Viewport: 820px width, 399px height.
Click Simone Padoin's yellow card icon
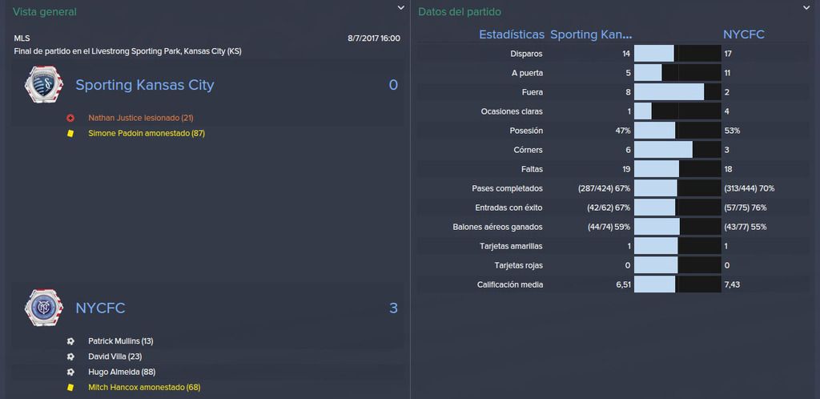(70, 133)
